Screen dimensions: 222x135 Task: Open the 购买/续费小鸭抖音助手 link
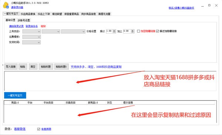click(x=181, y=8)
